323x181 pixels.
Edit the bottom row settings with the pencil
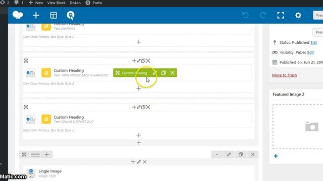(x=229, y=154)
